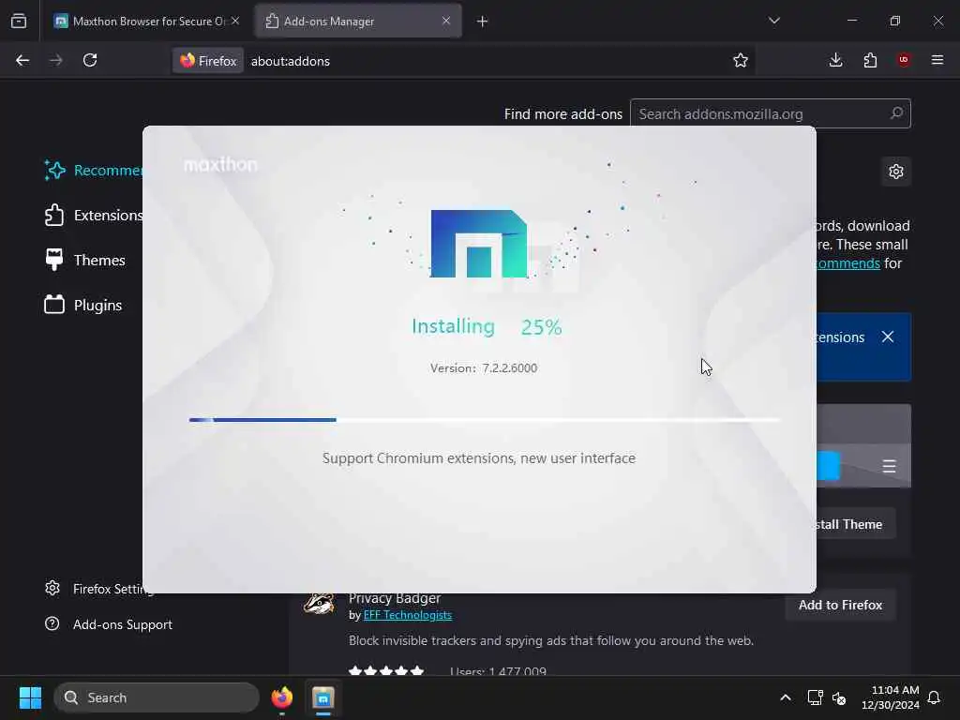Switch to Maxthon Browser tab

[x=147, y=21]
